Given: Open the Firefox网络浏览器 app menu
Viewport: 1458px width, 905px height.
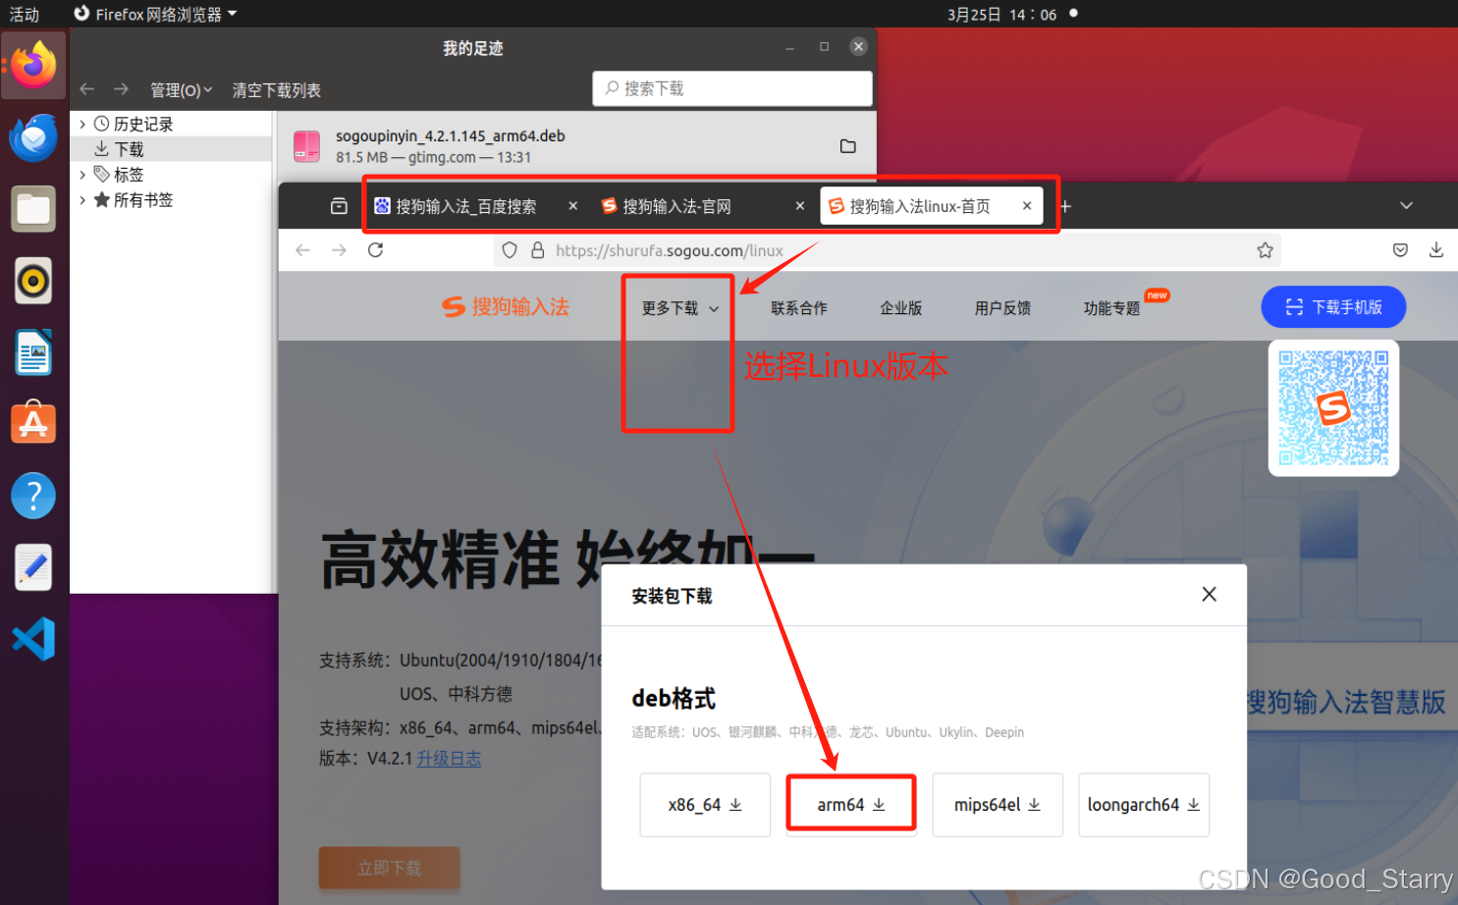Looking at the screenshot, I should point(156,14).
